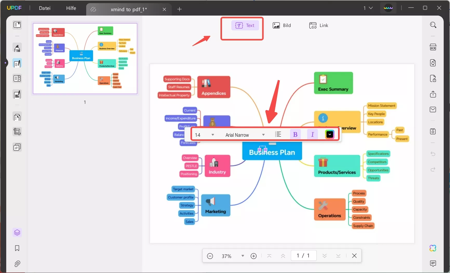Launch the AI assistant
The width and height of the screenshot is (450, 273).
pyautogui.click(x=433, y=248)
